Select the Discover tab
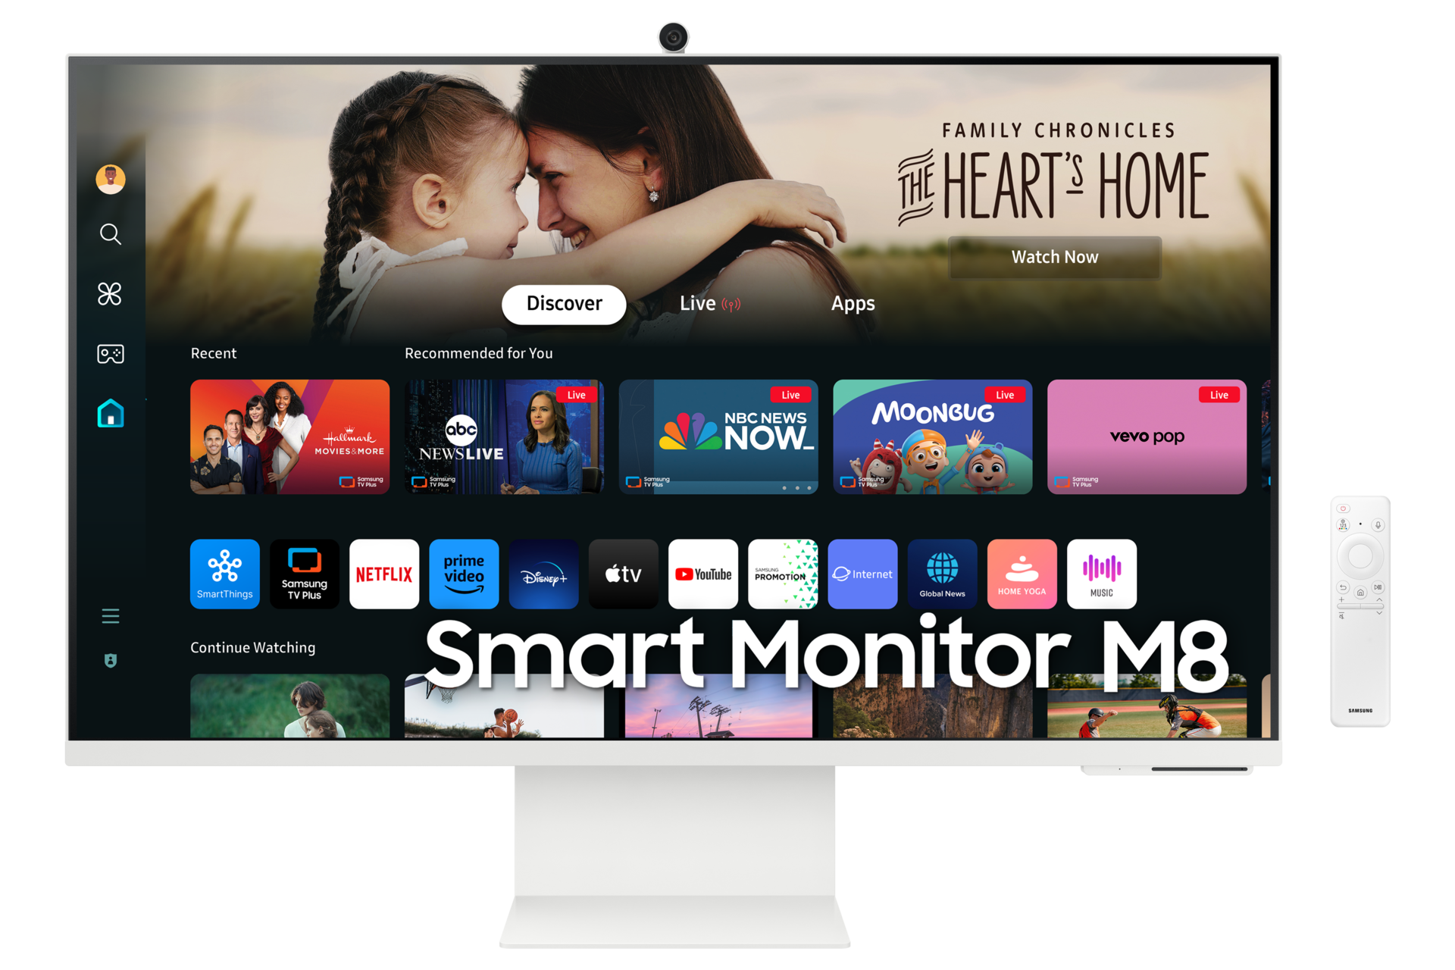Image resolution: width=1455 pixels, height=970 pixels. pos(560,304)
